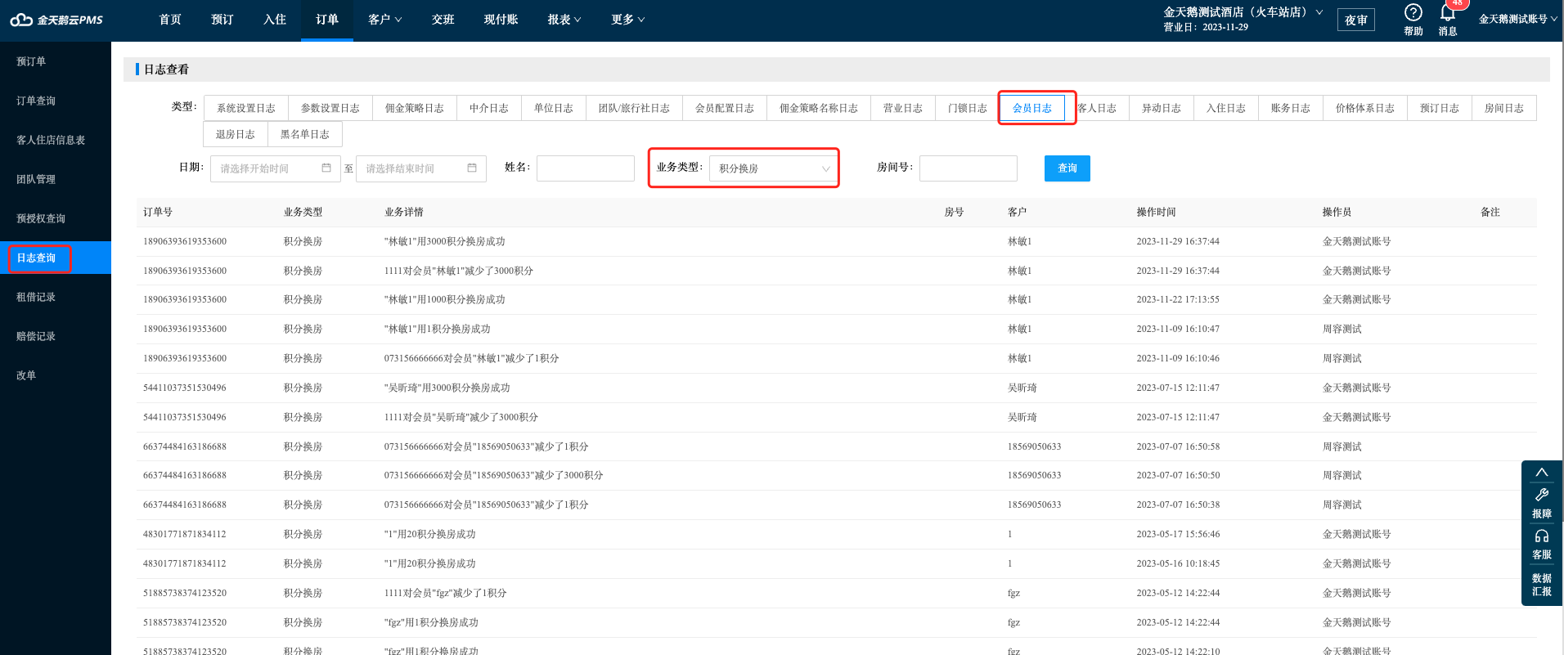Image resolution: width=1564 pixels, height=655 pixels.
Task: Expand the 更多 menu
Action: point(627,20)
